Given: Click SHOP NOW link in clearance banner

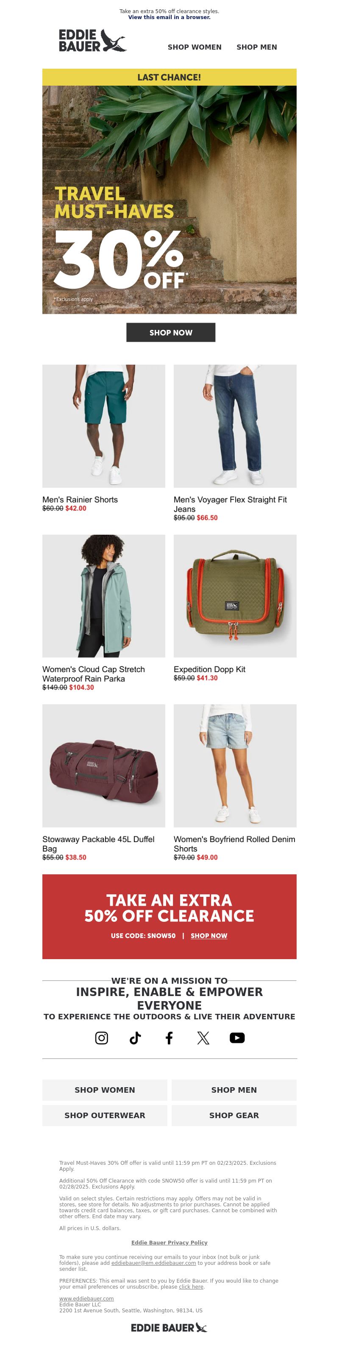Looking at the screenshot, I should point(209,935).
